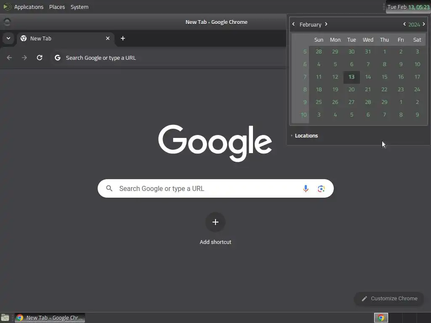Viewport: 431px width, 323px height.
Task: Select February 29 in calendar
Action: pyautogui.click(x=385, y=102)
